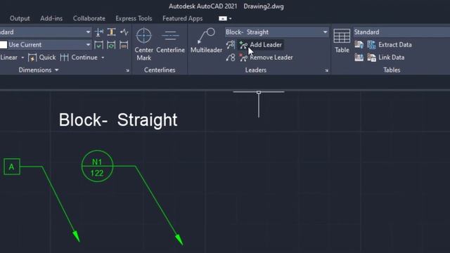Viewport: 450px width, 253px height.
Task: Click the Upload to Source icon
Action: pyautogui.click(x=359, y=58)
